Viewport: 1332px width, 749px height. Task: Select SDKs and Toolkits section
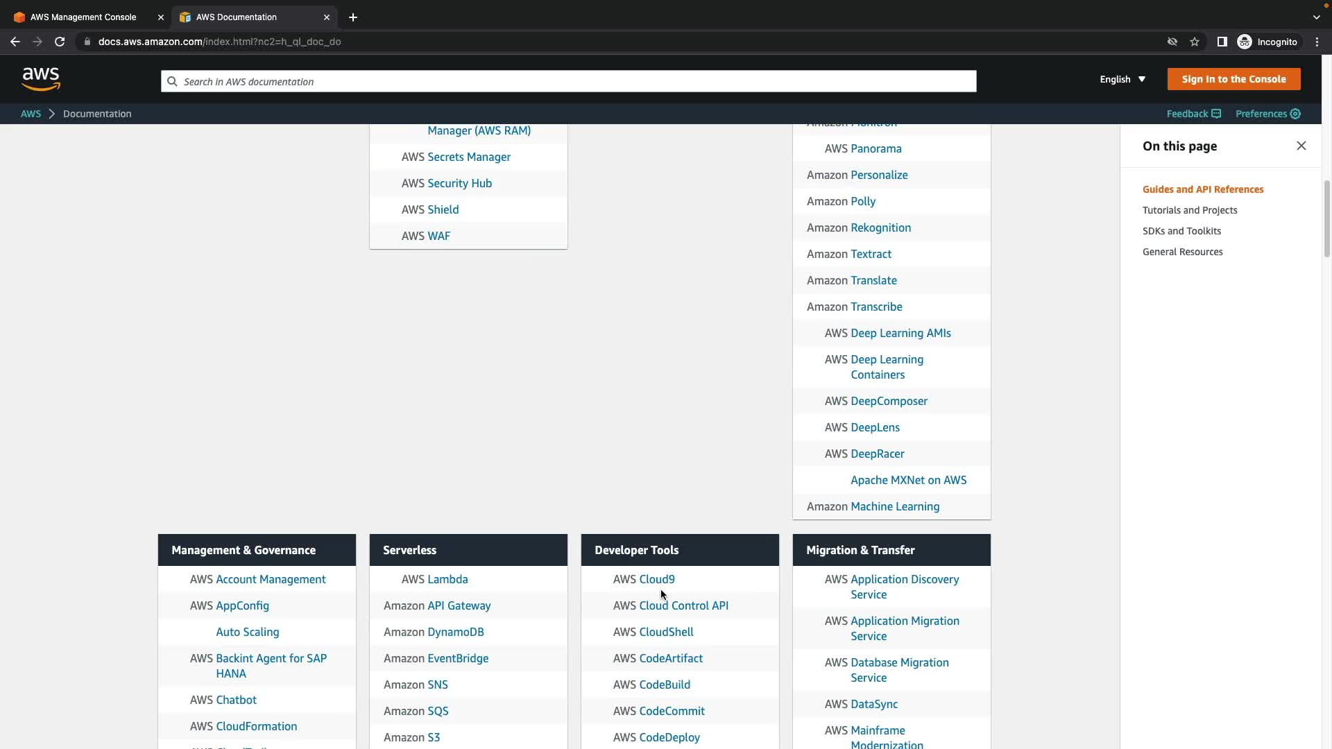[x=1181, y=231]
